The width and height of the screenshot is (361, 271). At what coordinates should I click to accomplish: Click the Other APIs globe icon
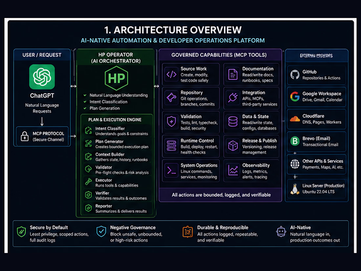coord(295,164)
